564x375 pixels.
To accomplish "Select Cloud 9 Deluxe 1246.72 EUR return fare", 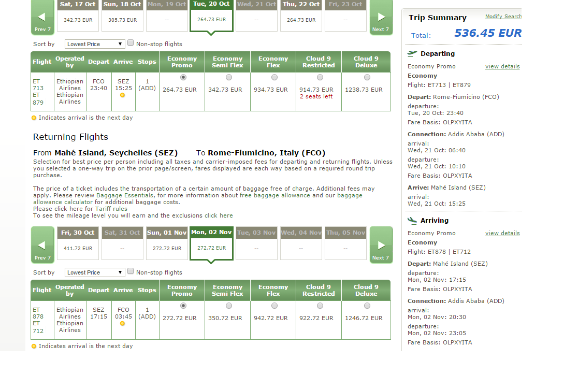I will (367, 306).
